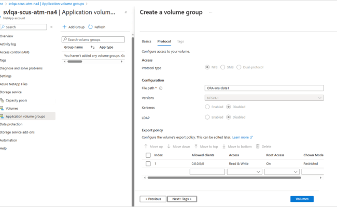The width and height of the screenshot is (337, 207).
Task: Click the Previous button
Action: coord(153,199)
